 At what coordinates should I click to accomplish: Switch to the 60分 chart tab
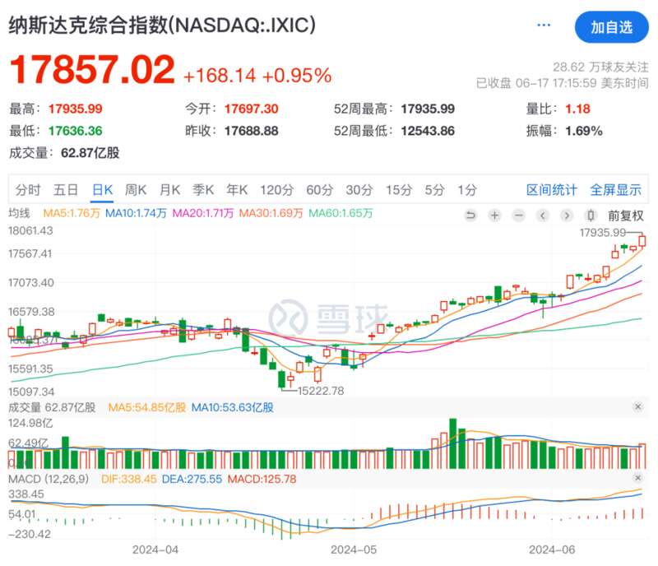click(x=319, y=190)
